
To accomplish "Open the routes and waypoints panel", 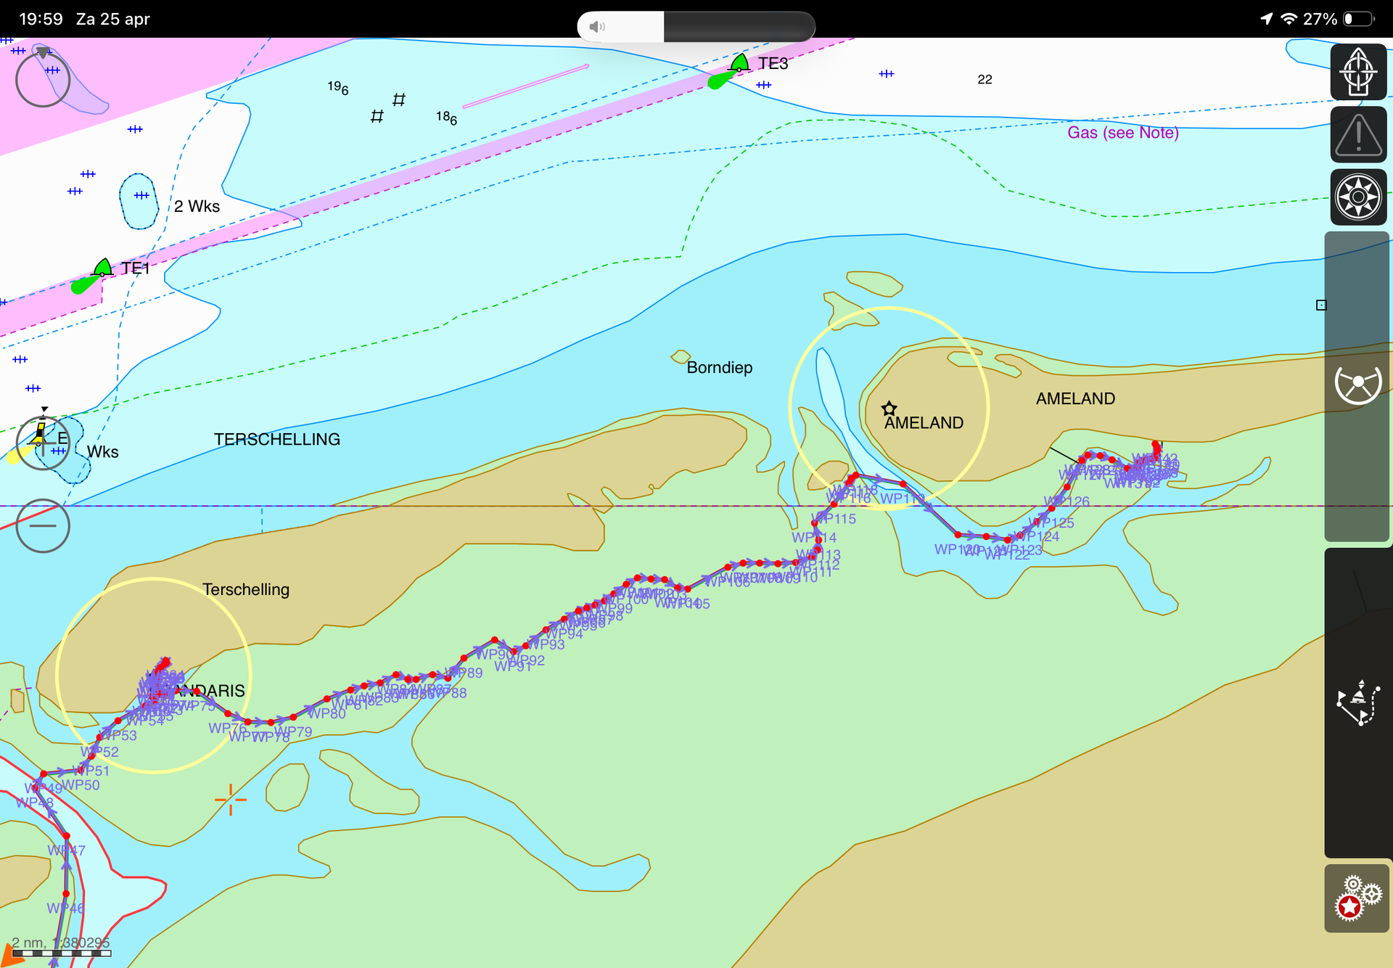I will (1357, 703).
